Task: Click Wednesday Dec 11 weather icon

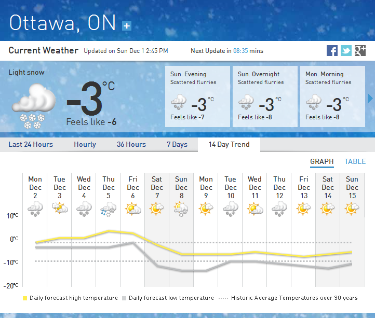Action: (x=255, y=209)
